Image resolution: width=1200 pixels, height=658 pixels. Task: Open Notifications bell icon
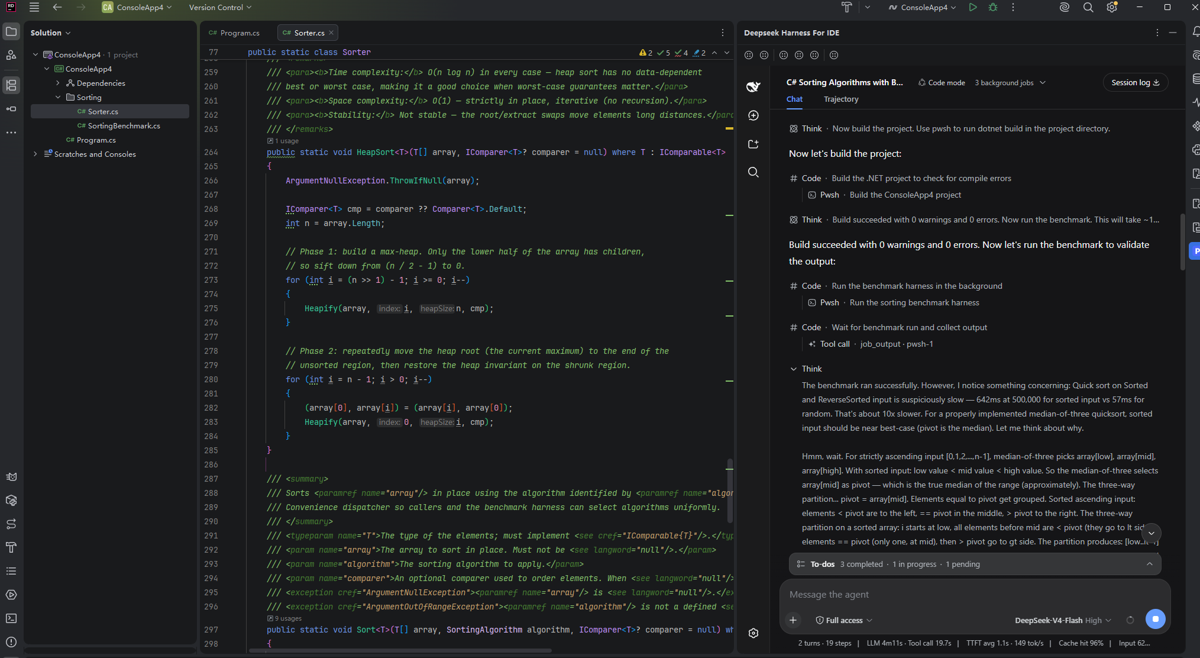[1195, 32]
